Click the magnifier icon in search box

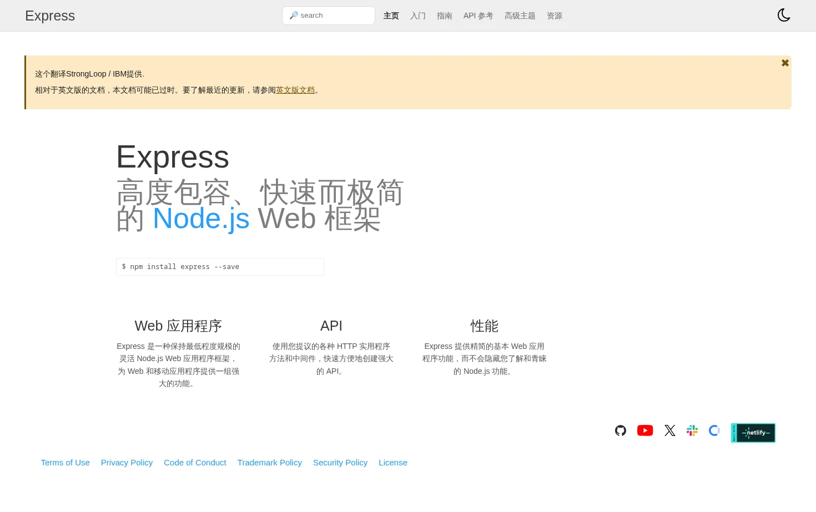point(294,16)
